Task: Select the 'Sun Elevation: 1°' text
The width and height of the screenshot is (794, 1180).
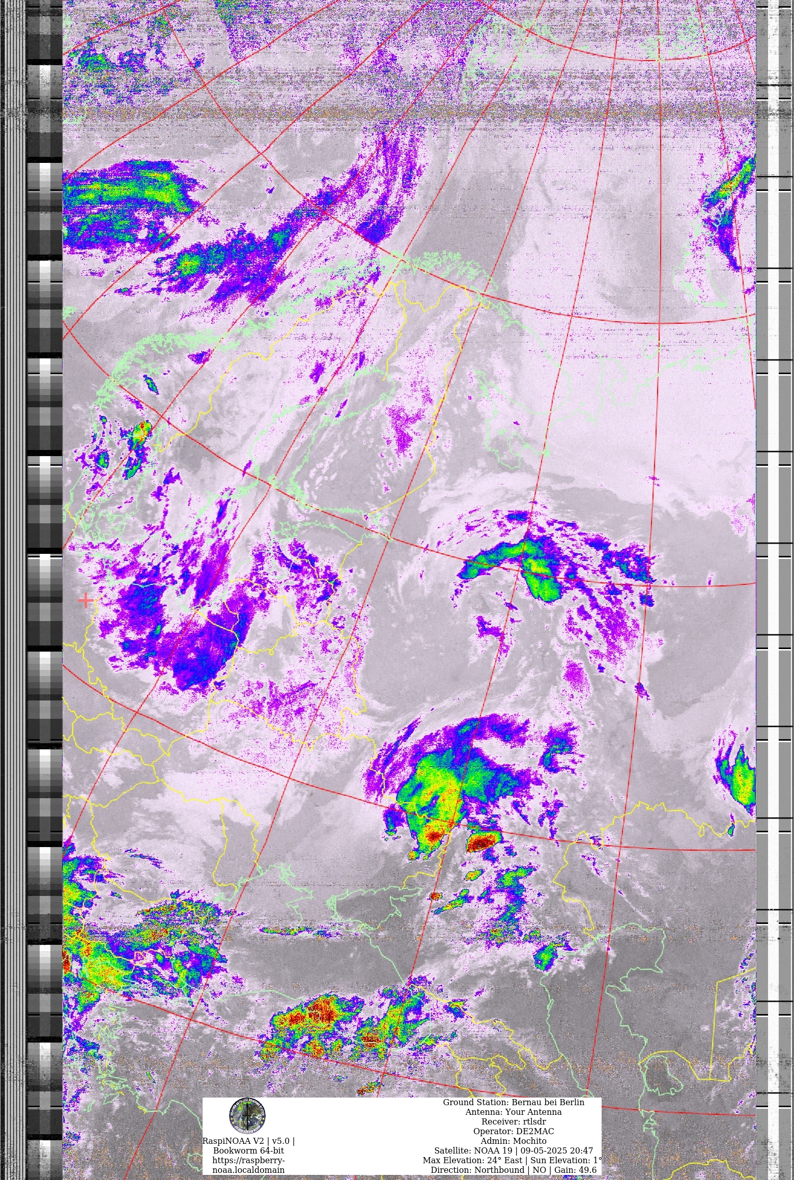Action: coord(566,1160)
